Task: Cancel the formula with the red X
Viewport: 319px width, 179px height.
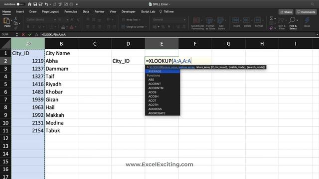Action: (23, 34)
